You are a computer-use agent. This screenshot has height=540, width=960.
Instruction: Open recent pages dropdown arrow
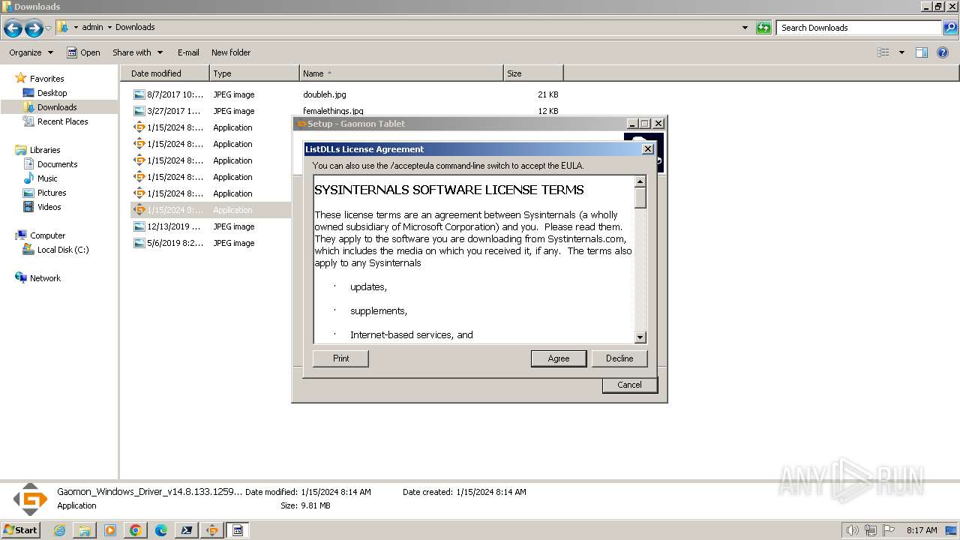48,28
